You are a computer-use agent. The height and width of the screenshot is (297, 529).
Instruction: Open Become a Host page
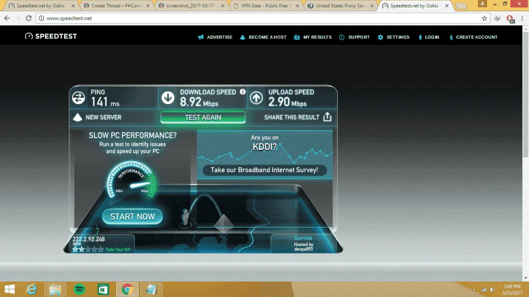[263, 37]
